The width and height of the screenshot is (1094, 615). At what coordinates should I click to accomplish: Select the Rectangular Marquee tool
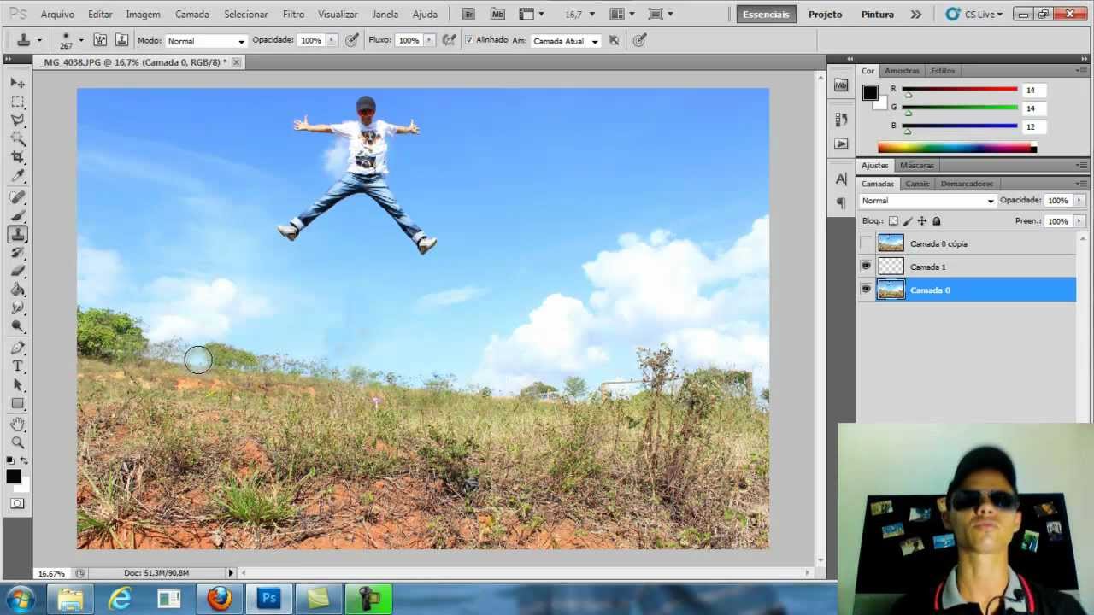pos(17,102)
